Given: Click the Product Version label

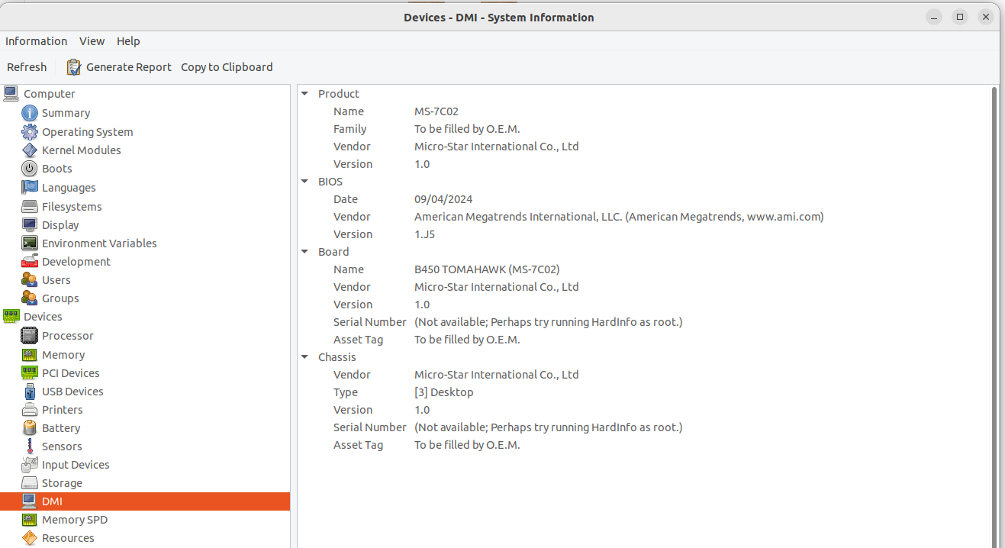Looking at the screenshot, I should pyautogui.click(x=353, y=164).
